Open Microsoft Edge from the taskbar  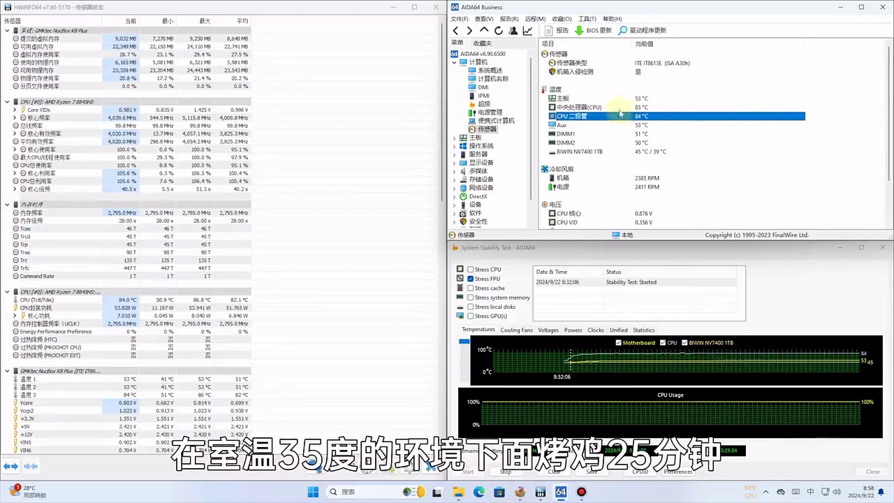(479, 492)
